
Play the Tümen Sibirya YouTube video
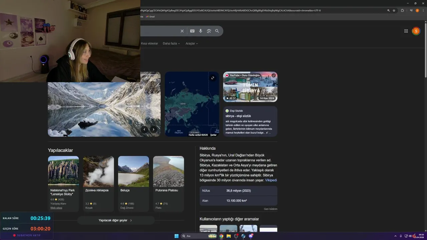pyautogui.click(x=250, y=87)
